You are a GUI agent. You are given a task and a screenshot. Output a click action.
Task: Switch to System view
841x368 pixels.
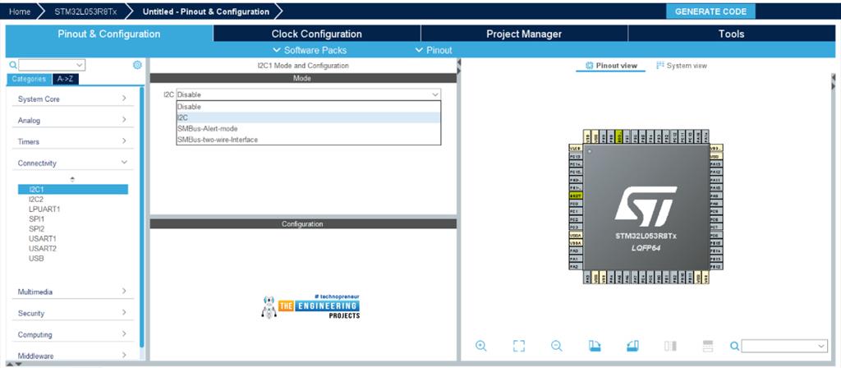pos(682,66)
